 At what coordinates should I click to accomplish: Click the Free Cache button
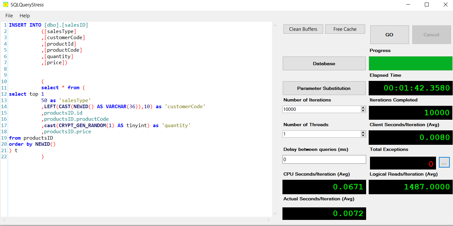345,29
